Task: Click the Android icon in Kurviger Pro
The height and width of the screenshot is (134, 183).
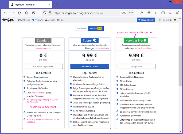Action: pyautogui.click(x=145, y=40)
